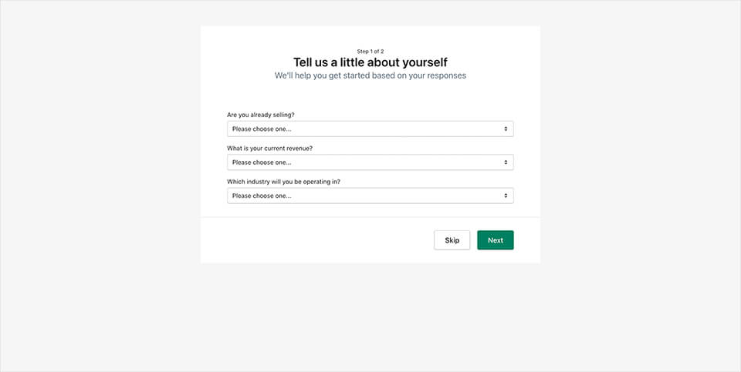This screenshot has width=741, height=372.
Task: Expand the industry selection dropdown
Action: (x=370, y=196)
